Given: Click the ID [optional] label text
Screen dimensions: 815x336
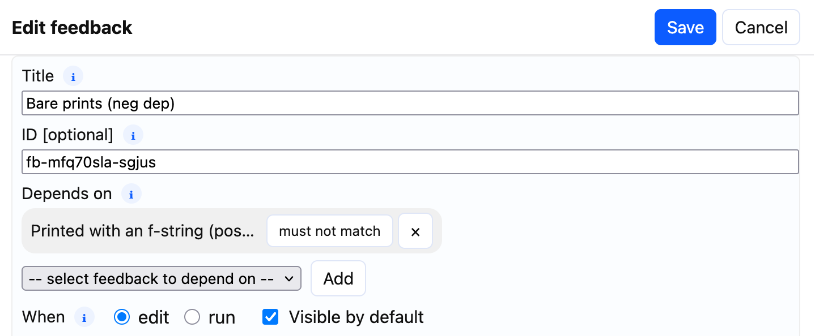Looking at the screenshot, I should [67, 135].
